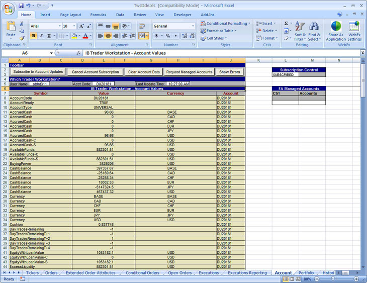Open WebEx Settings
This screenshot has width=367, height=283.
354,31
